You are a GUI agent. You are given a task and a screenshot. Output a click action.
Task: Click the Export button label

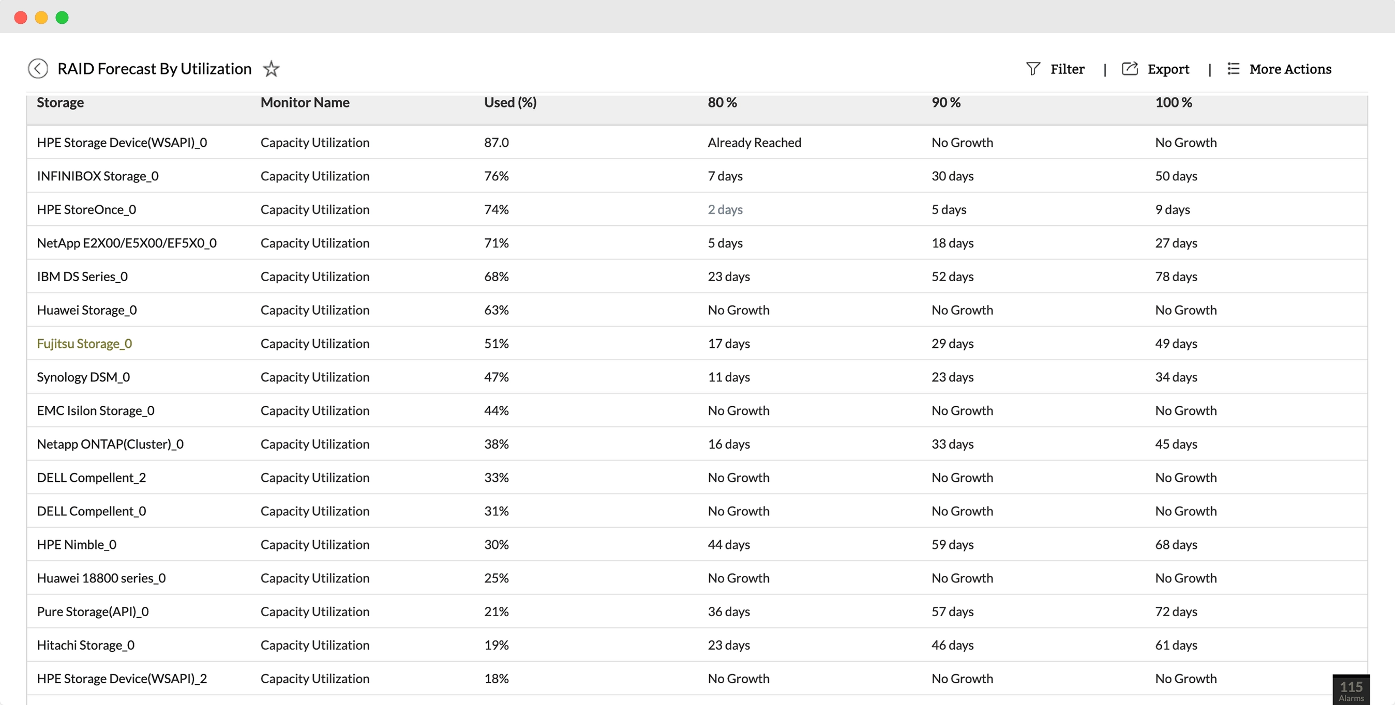[x=1168, y=69]
